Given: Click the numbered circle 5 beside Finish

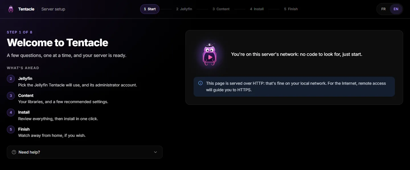Looking at the screenshot, I should pyautogui.click(x=11, y=129).
